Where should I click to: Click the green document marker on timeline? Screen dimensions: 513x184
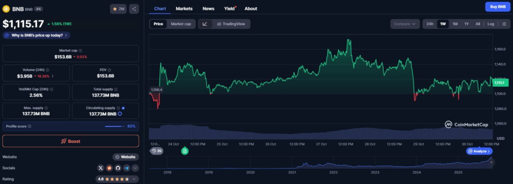pos(185,151)
